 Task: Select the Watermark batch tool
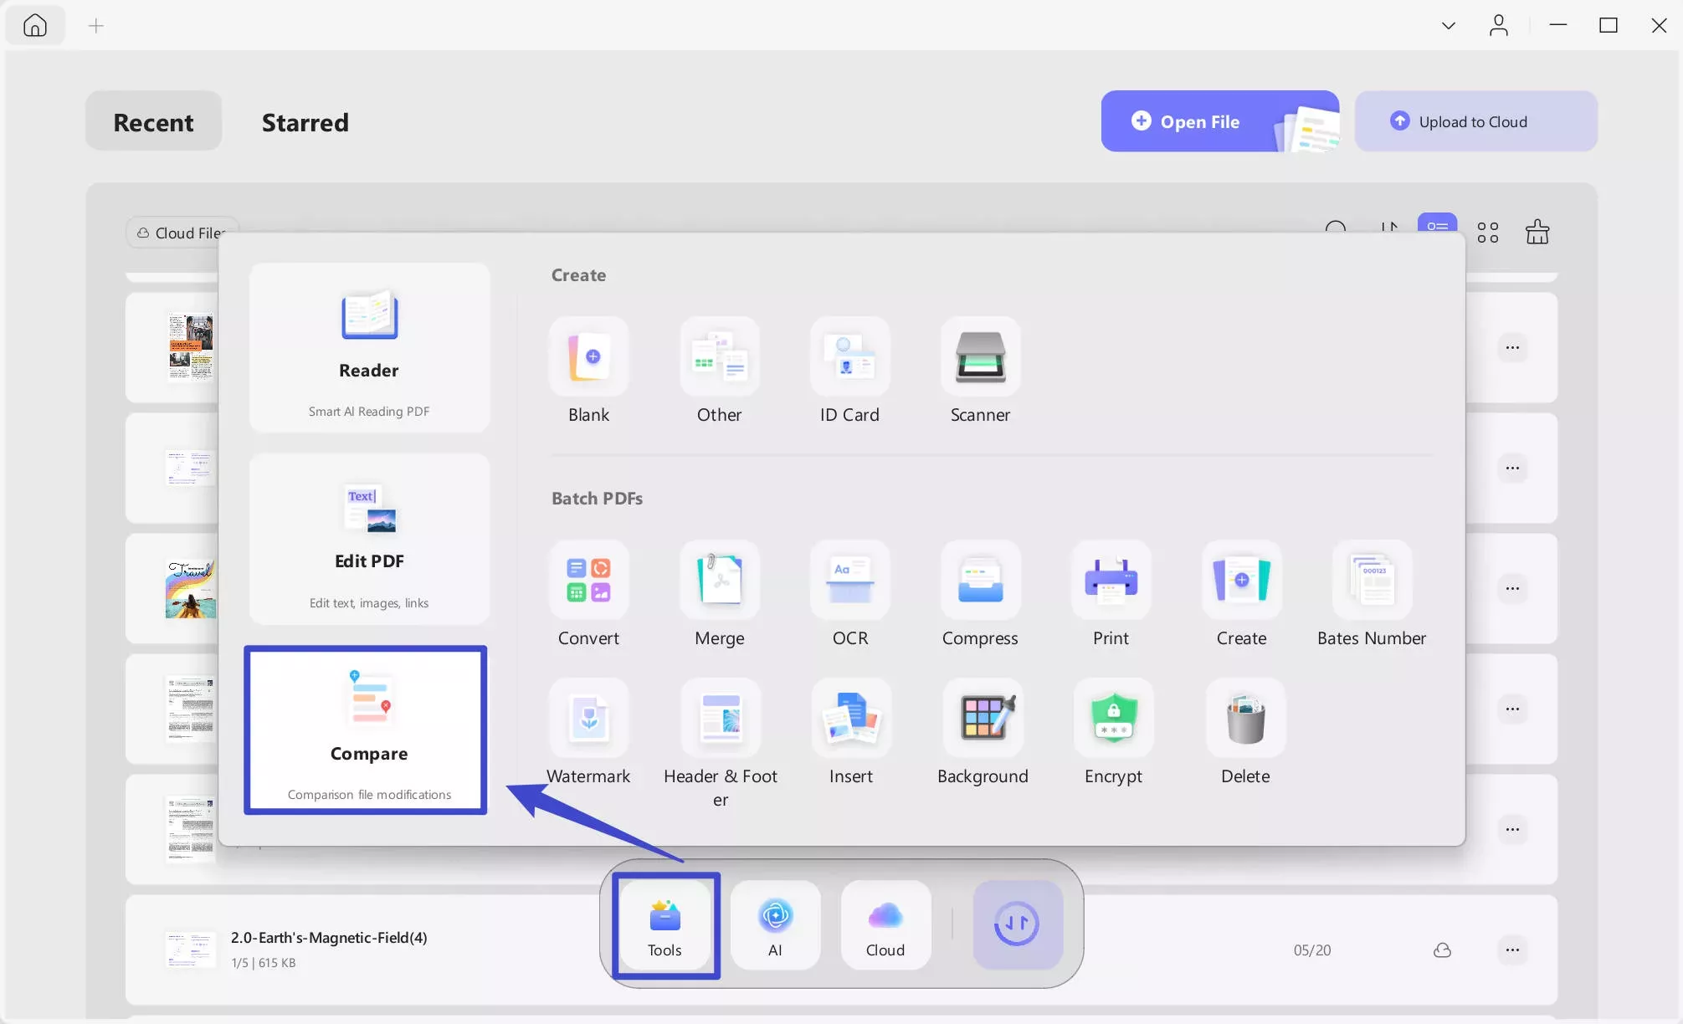click(x=588, y=719)
